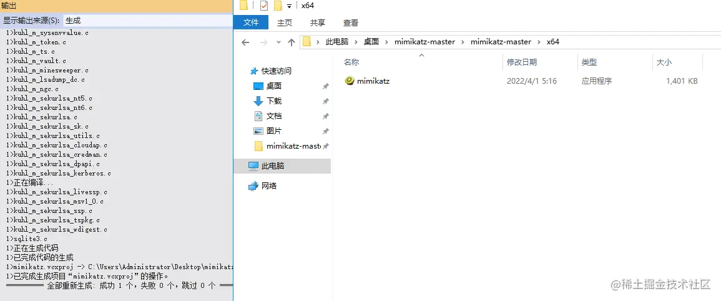Viewport: 721px width, 301px height.
Task: Sort files by 大小 column
Action: pyautogui.click(x=664, y=62)
